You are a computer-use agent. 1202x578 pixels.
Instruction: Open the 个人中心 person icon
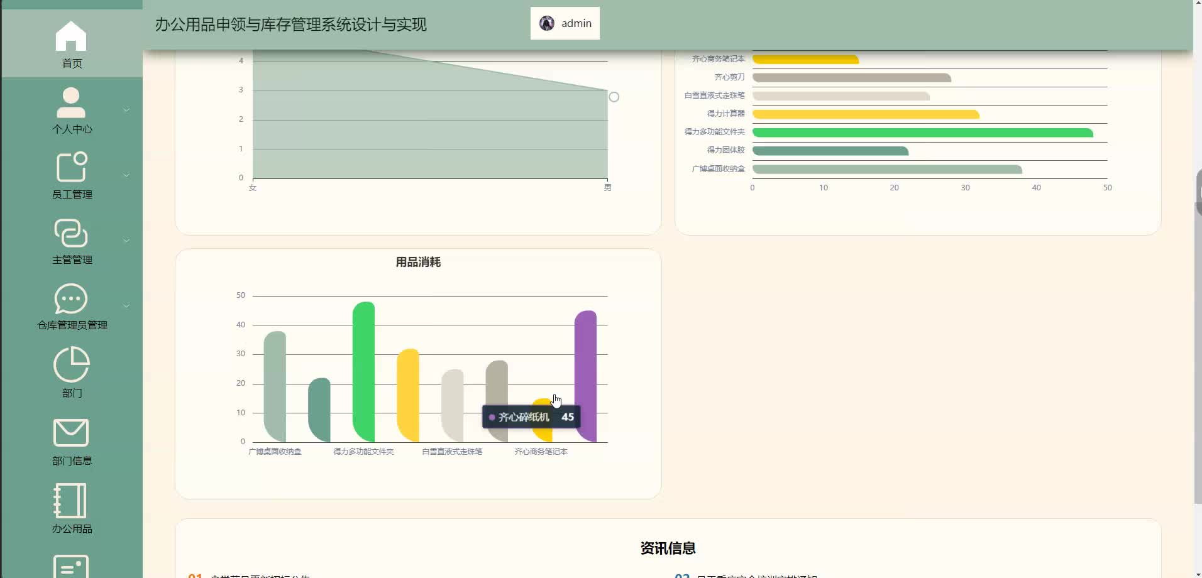71,102
